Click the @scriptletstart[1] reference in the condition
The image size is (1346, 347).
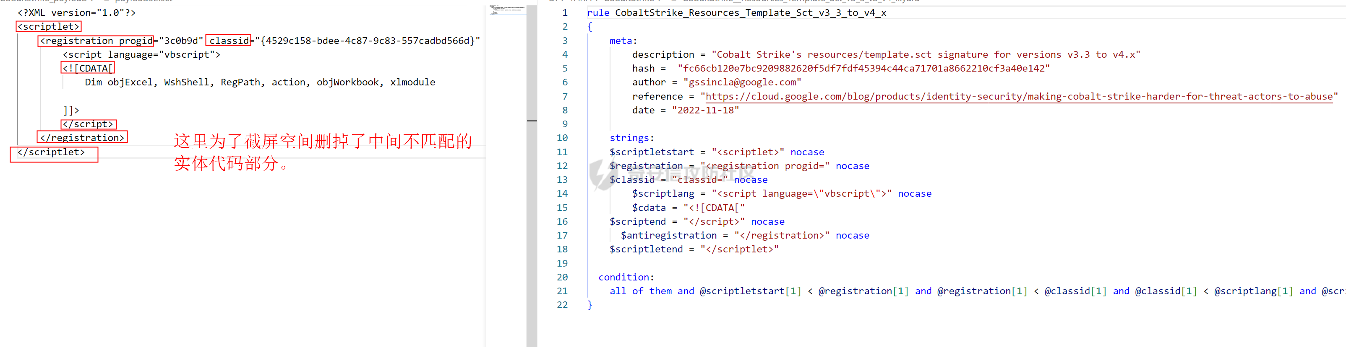point(750,291)
